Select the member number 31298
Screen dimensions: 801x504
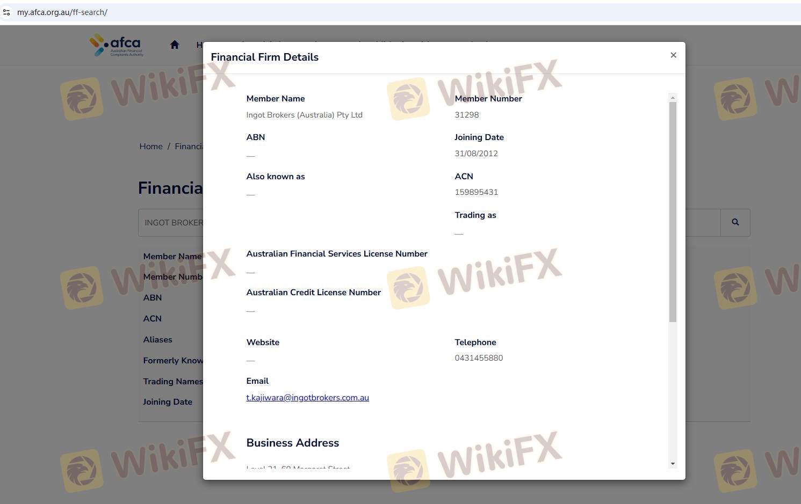(466, 115)
